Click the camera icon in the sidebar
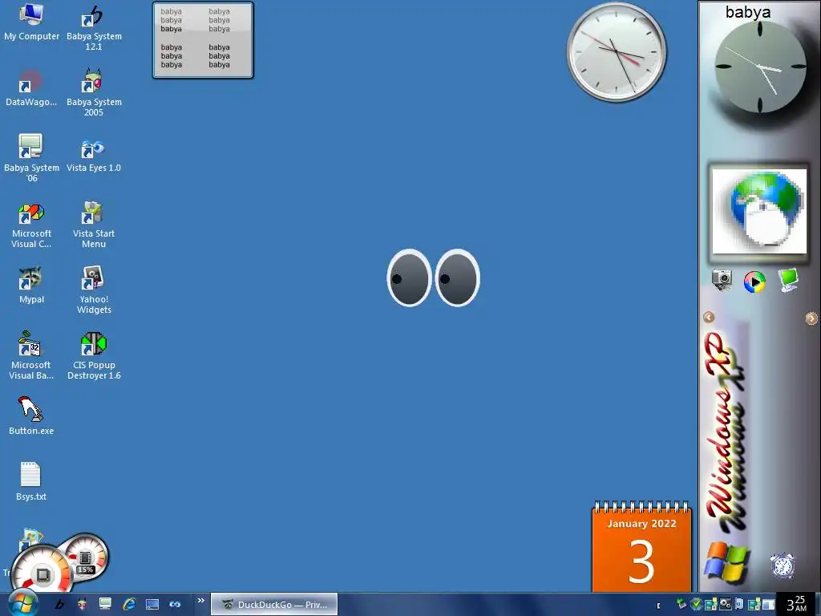 pyautogui.click(x=722, y=280)
